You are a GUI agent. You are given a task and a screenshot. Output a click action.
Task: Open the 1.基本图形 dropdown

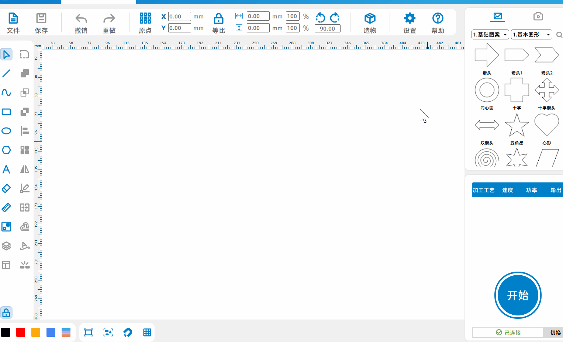(x=532, y=35)
